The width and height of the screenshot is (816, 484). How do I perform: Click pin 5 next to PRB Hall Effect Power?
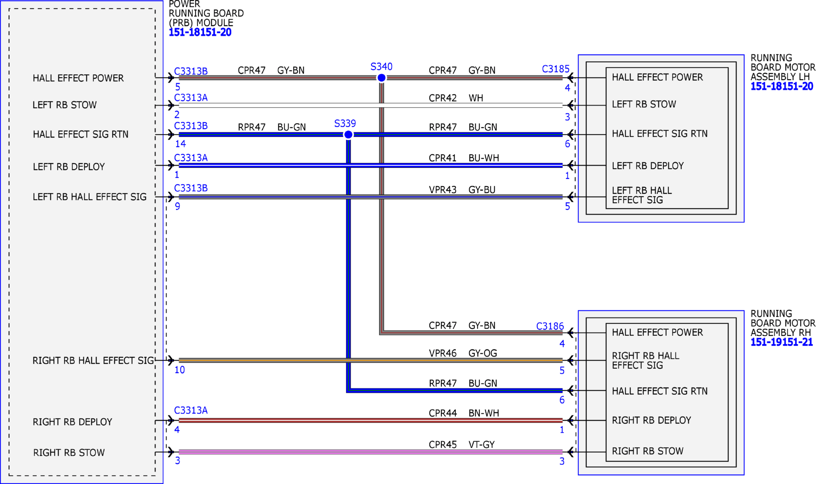(x=178, y=87)
